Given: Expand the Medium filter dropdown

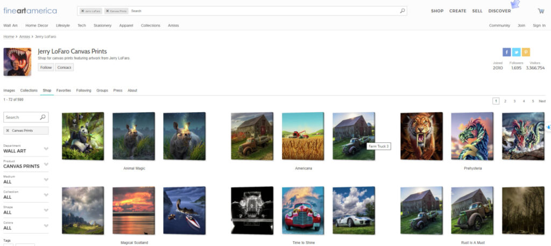Looking at the screenshot, I should click(46, 179).
